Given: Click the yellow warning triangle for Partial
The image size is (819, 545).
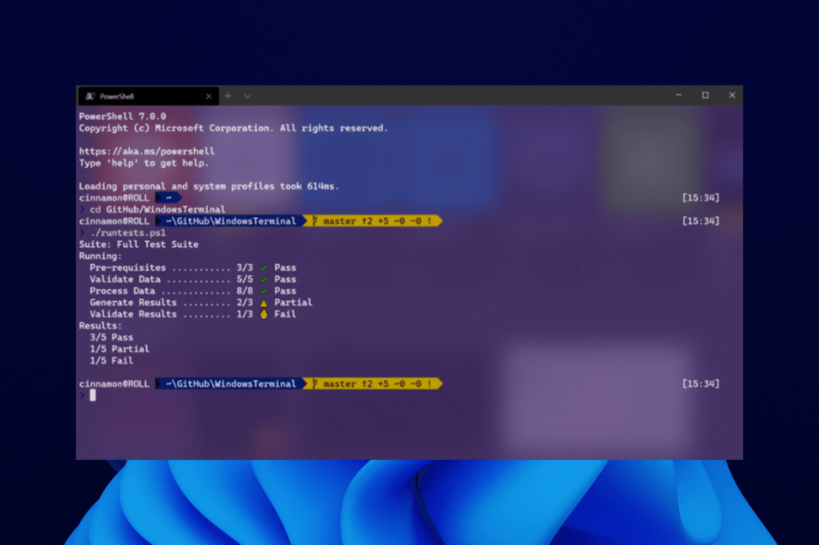Looking at the screenshot, I should pyautogui.click(x=263, y=303).
